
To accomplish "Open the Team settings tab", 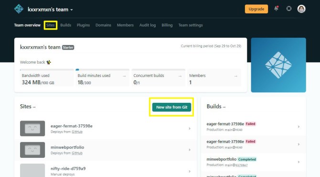I will (191, 25).
